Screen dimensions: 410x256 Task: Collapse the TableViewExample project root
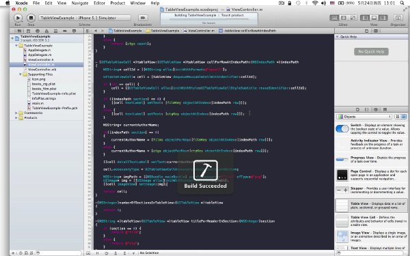point(12,38)
